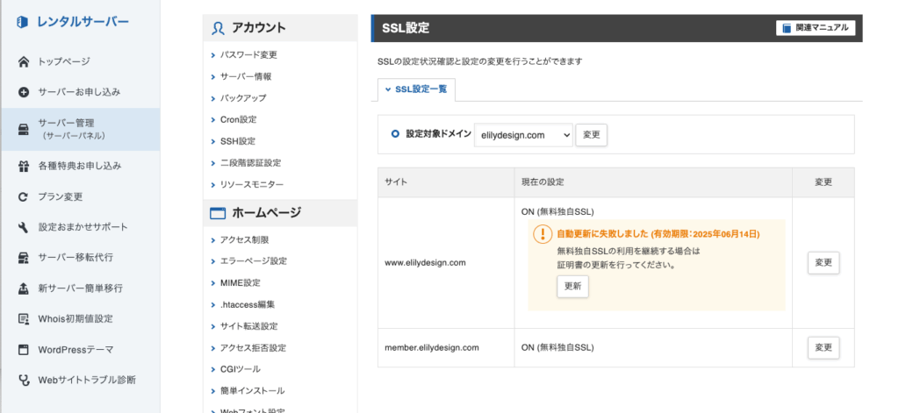Viewport: 899px width, 413px height.
Task: Click the Whois初期値設定 document icon
Action: [24, 318]
